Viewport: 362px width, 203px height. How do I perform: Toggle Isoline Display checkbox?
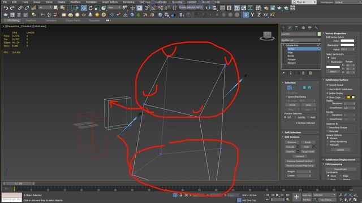[327, 93]
